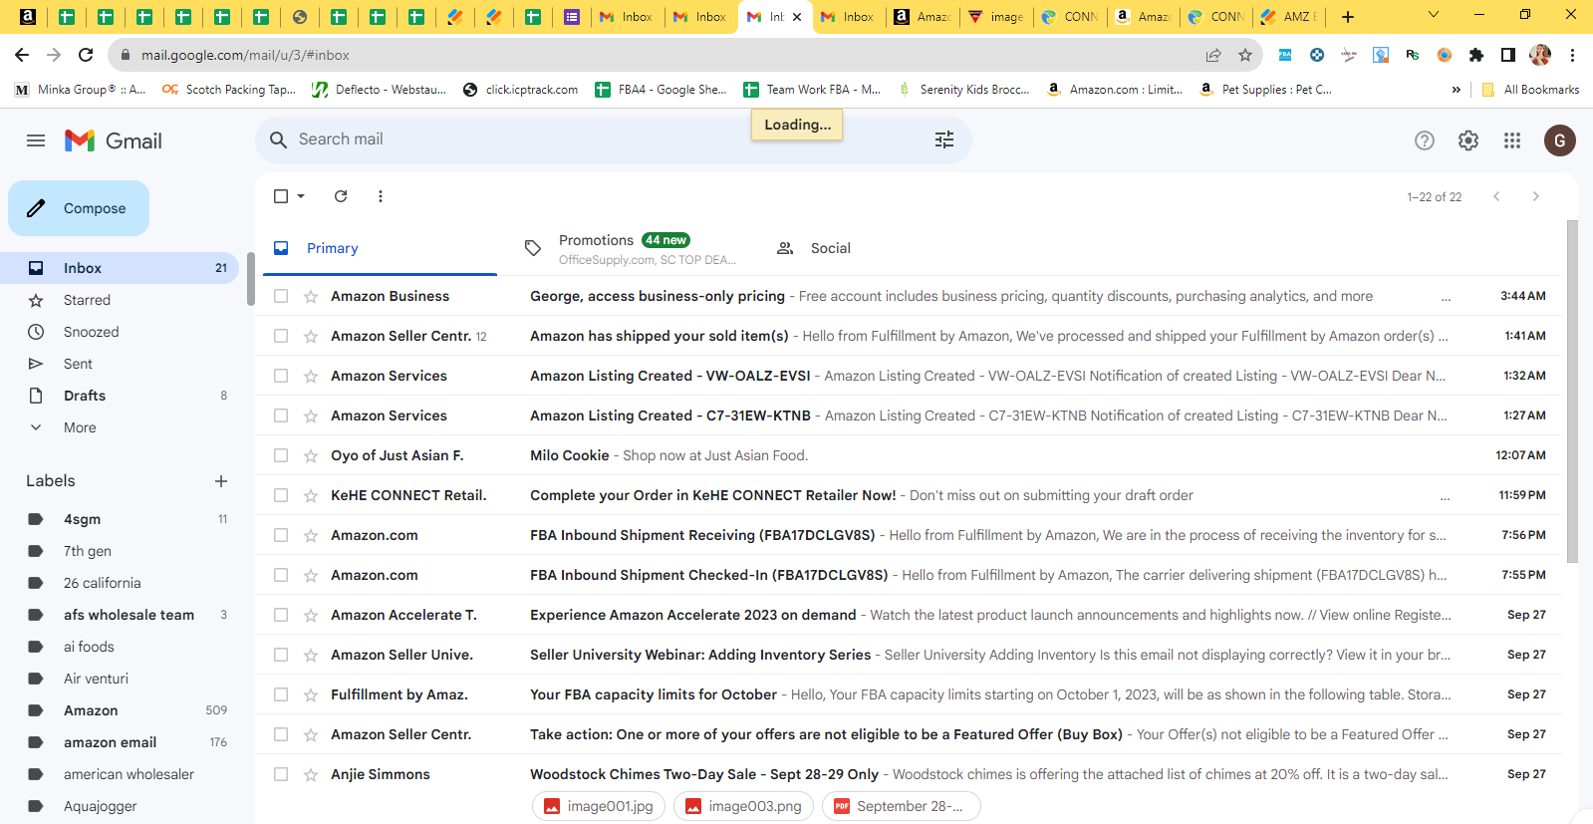Open Gmail Support help icon
The height and width of the screenshot is (824, 1593).
[1425, 140]
